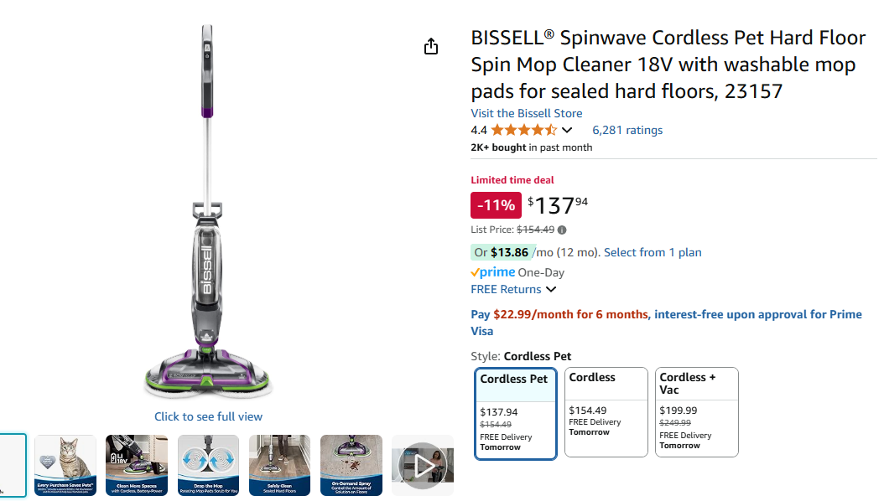Pick the Cordless + Vac style
884x501 pixels.
click(x=696, y=412)
